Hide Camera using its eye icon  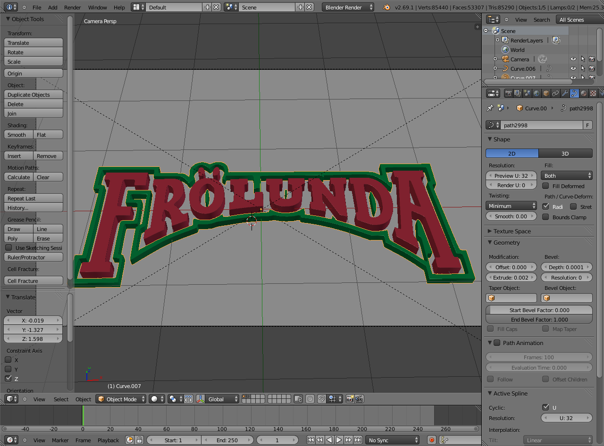tap(573, 59)
